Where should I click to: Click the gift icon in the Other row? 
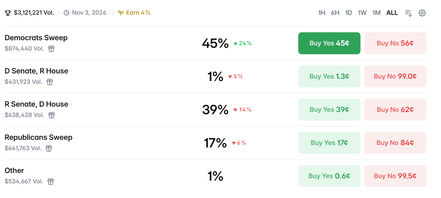(51, 182)
